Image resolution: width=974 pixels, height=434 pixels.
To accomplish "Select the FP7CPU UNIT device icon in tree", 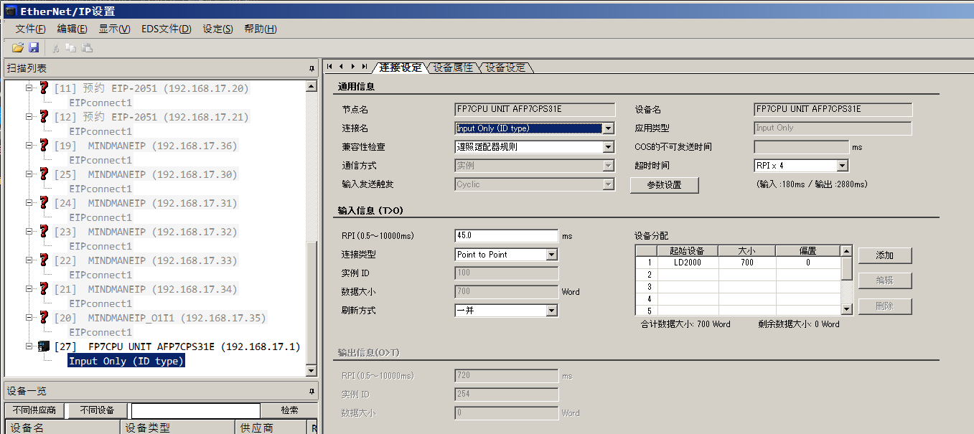I will [44, 346].
